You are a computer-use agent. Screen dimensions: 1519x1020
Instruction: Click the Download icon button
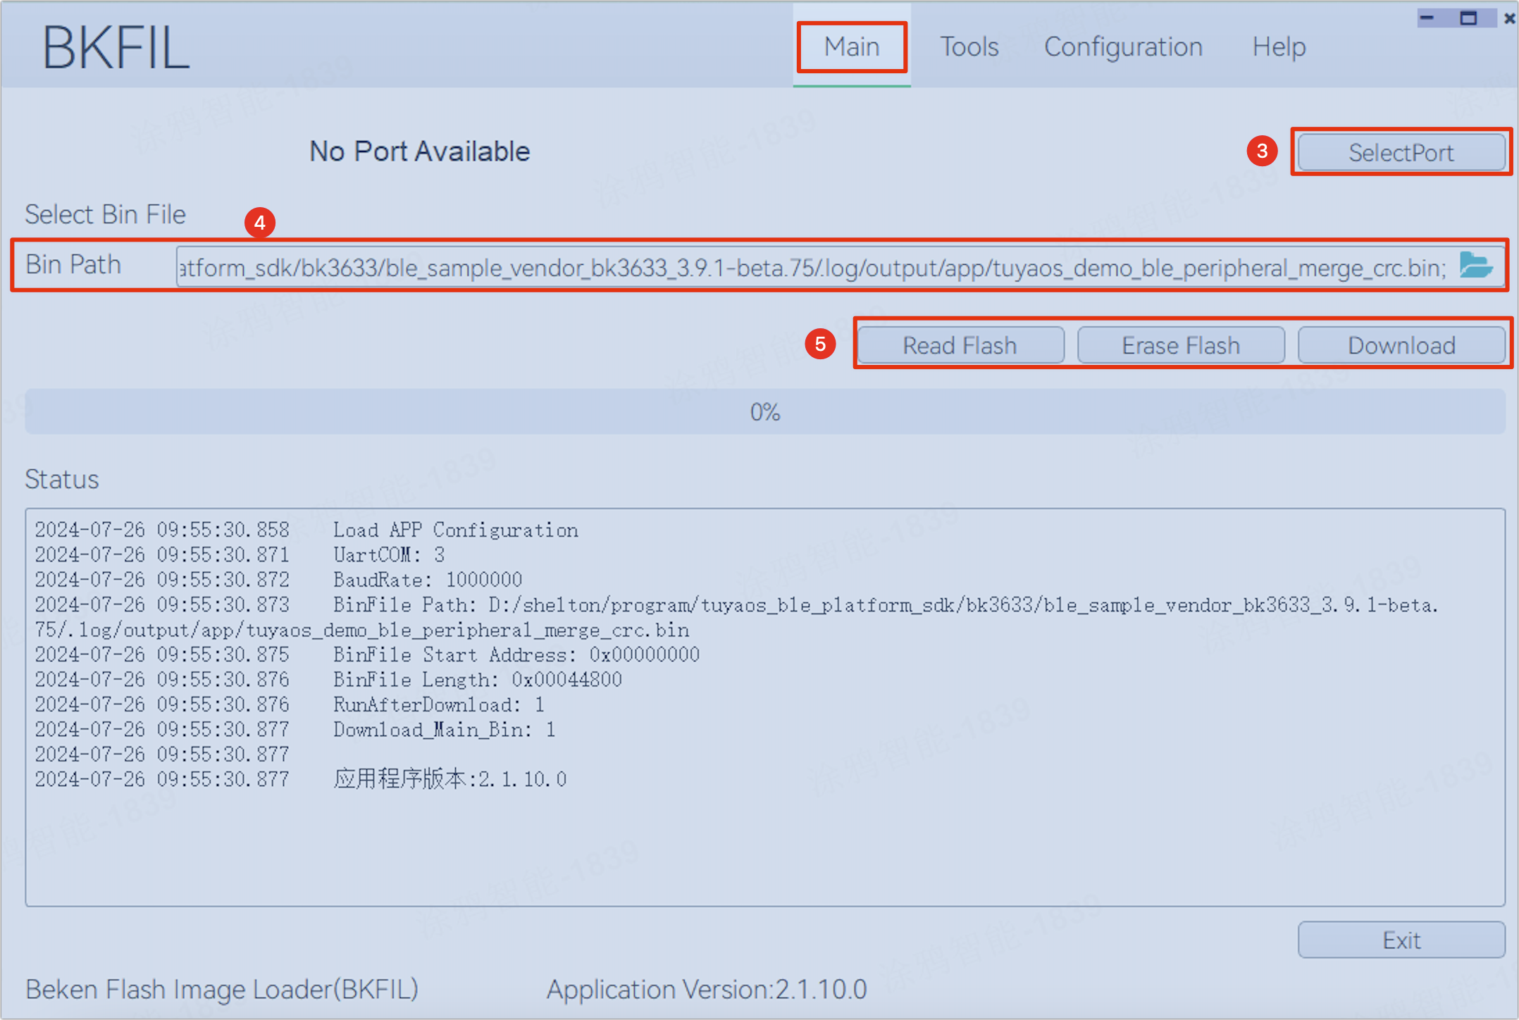1401,345
